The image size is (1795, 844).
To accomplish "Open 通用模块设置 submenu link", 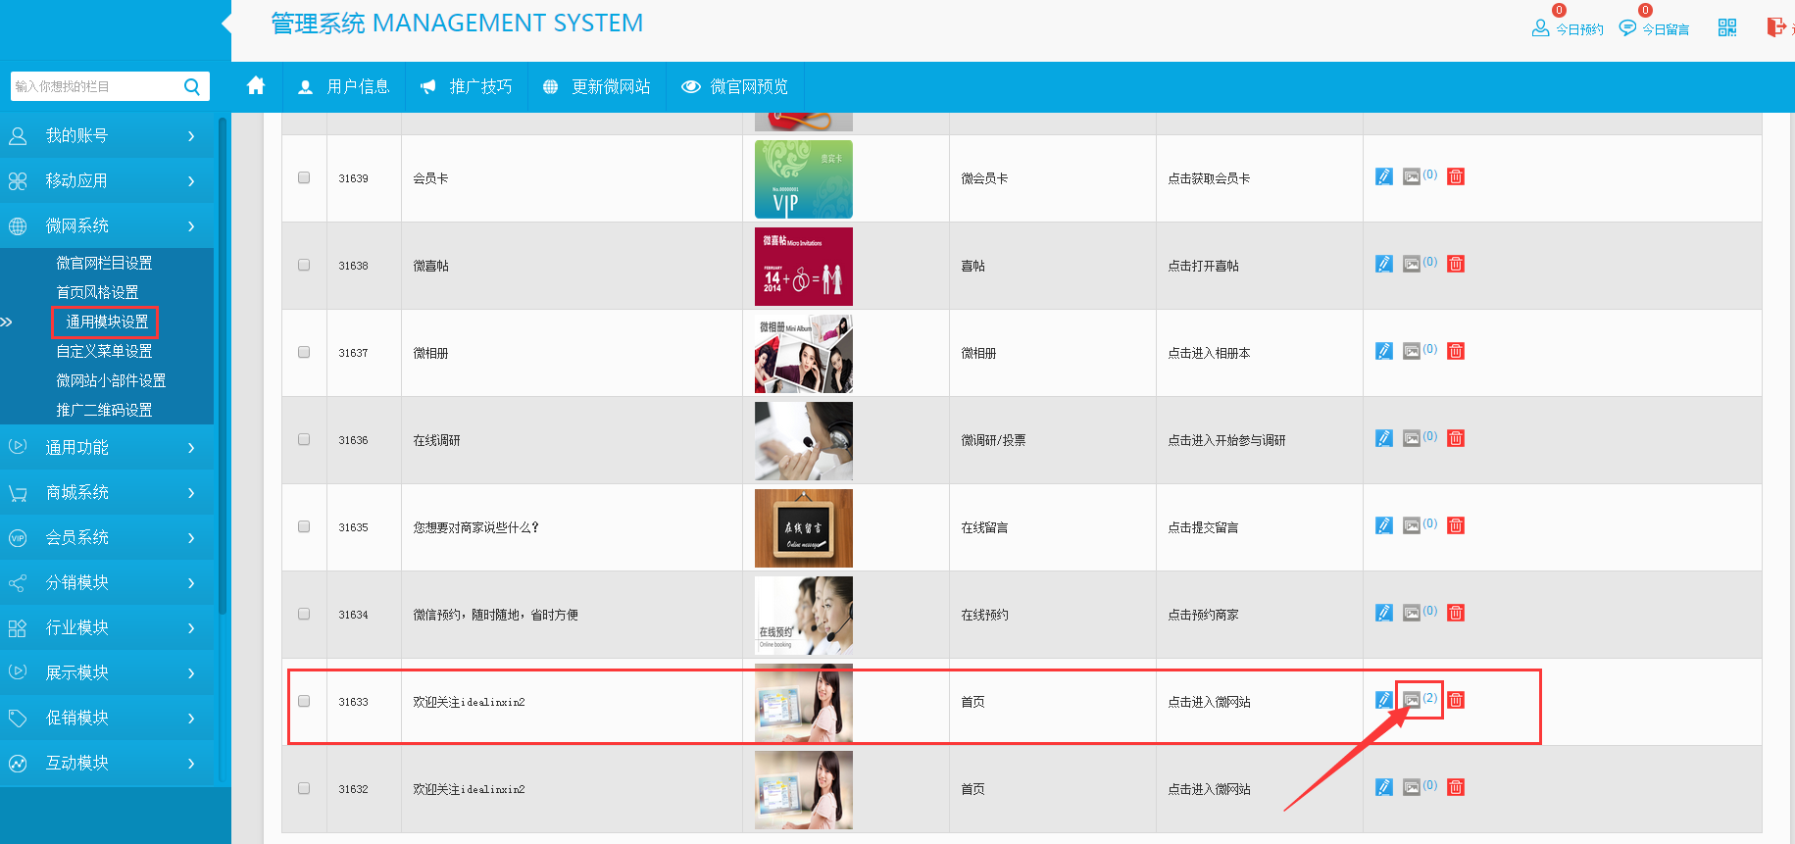I will (x=107, y=323).
